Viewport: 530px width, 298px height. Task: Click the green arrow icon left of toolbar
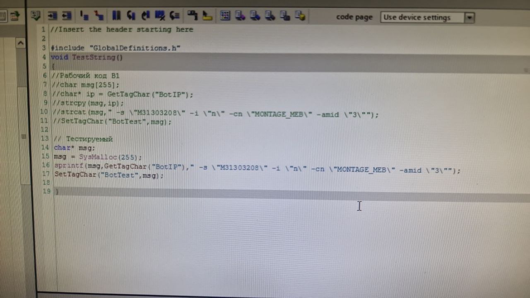[x=15, y=16]
